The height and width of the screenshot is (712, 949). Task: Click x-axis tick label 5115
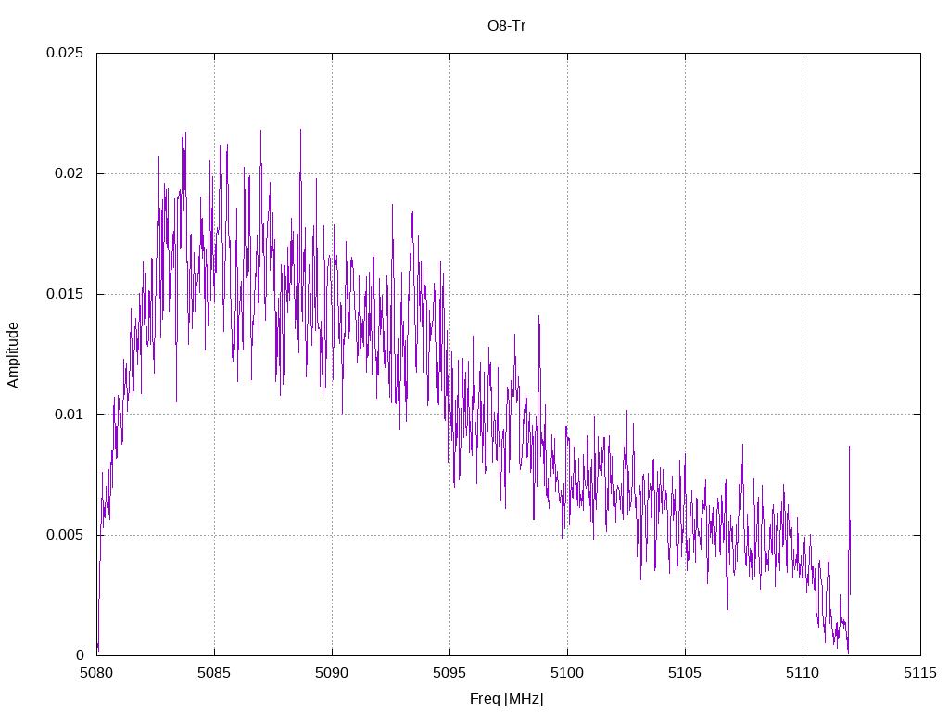[x=920, y=673]
